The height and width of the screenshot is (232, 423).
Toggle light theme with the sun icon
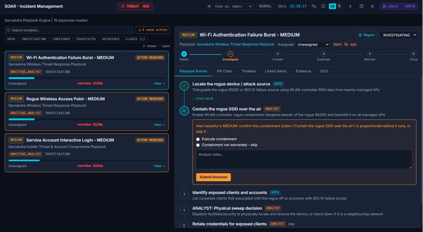(x=372, y=6)
